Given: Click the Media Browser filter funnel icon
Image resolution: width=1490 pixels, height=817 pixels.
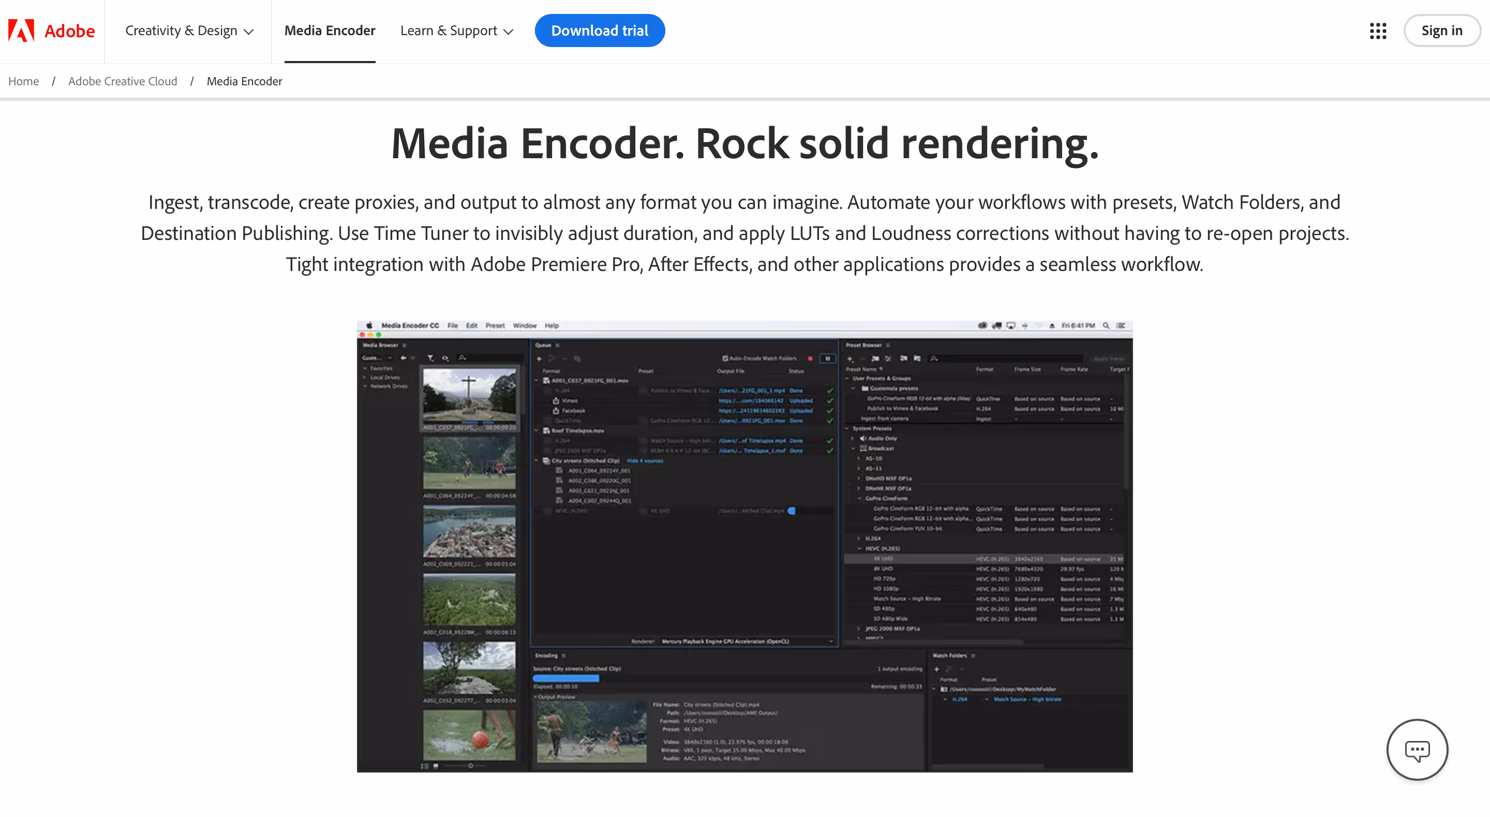Looking at the screenshot, I should 430,358.
